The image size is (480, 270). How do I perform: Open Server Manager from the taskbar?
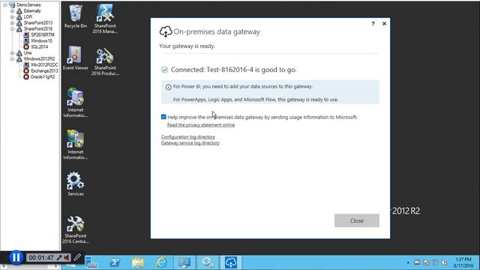pos(91,262)
